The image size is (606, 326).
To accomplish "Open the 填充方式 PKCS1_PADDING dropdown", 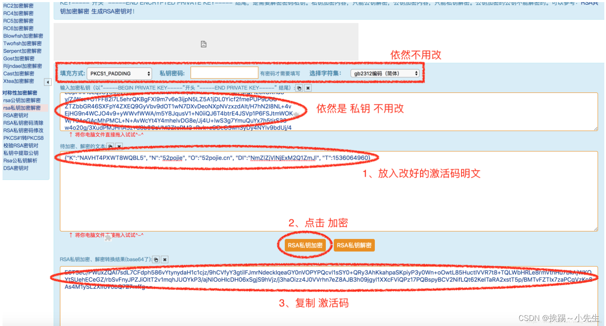I will click(120, 73).
